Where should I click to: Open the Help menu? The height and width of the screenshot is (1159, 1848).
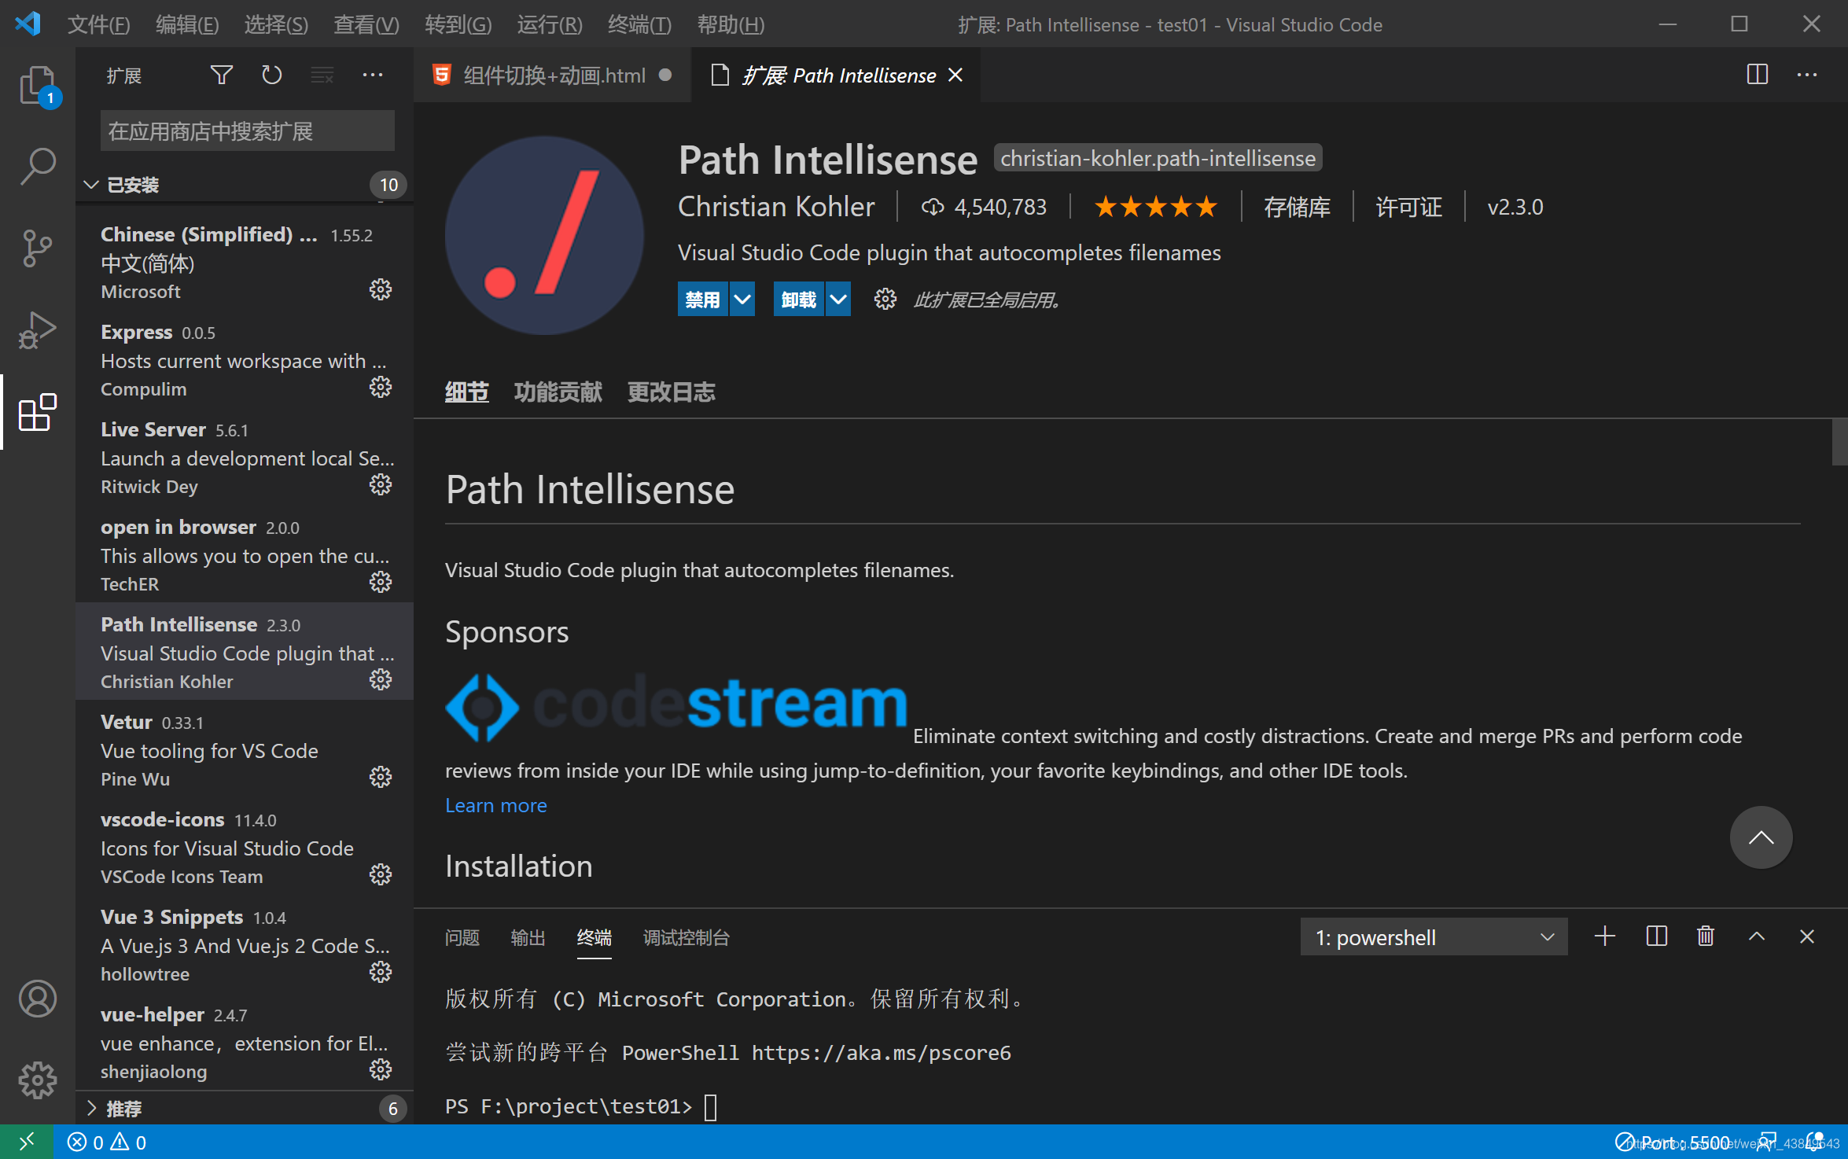point(731,24)
